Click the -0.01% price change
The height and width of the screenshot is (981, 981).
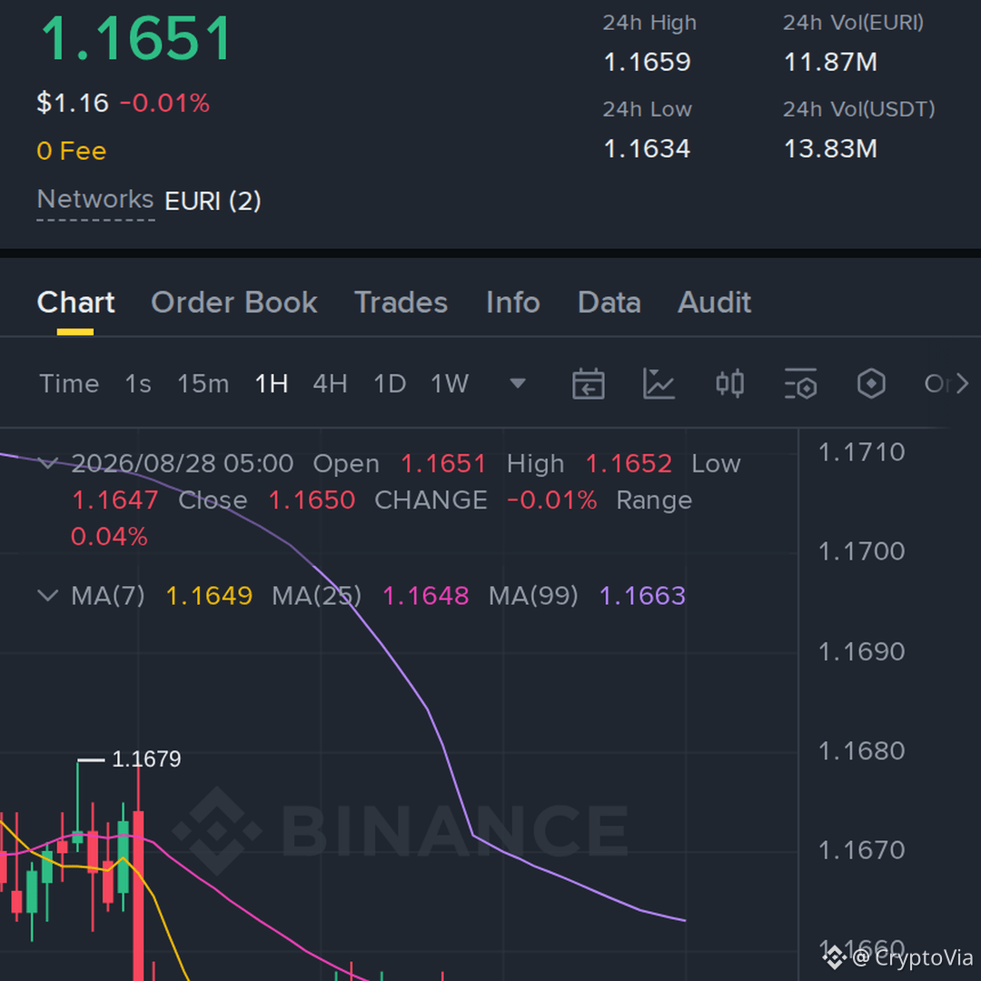point(164,103)
